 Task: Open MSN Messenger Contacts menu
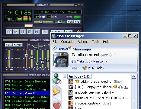68,42
